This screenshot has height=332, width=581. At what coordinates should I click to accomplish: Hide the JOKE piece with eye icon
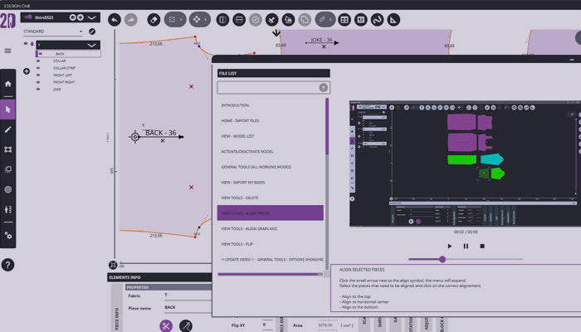(38, 90)
